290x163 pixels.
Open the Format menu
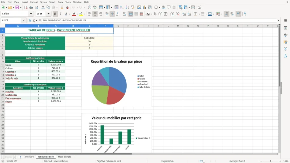(x=34, y=2)
